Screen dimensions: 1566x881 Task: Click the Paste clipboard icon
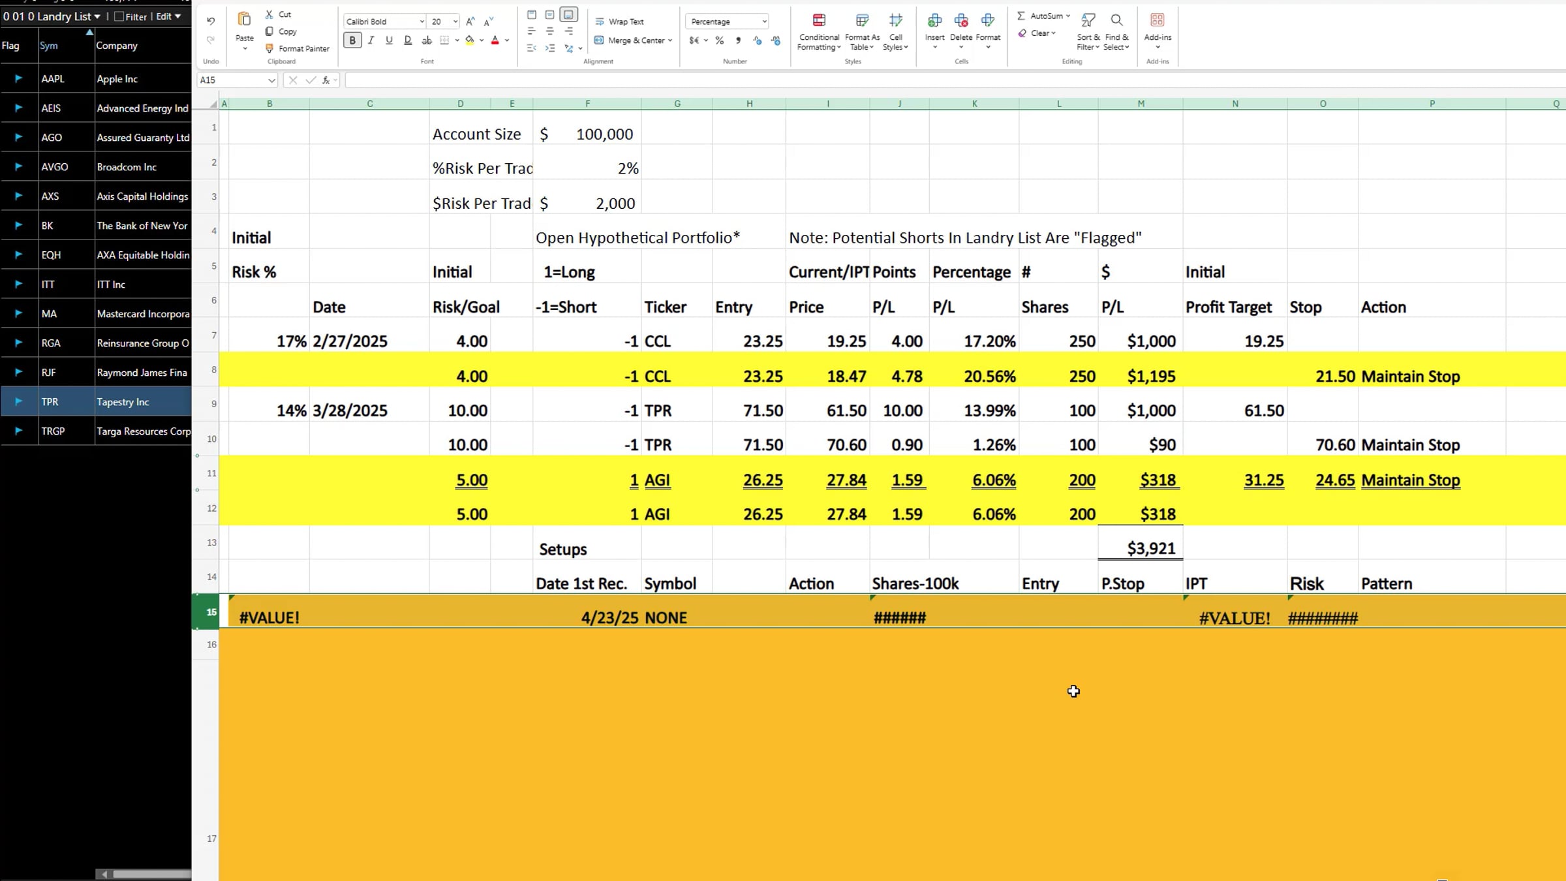[x=244, y=20]
